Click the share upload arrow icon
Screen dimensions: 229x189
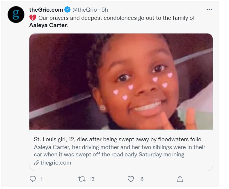pos(180,179)
